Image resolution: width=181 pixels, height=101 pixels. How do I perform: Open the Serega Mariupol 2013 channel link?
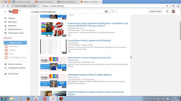76,28
